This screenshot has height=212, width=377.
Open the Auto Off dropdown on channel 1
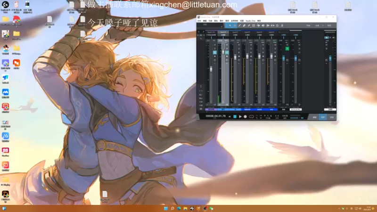coord(211,107)
